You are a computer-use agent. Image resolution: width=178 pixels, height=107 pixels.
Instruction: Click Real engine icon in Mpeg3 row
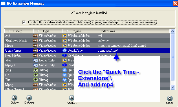click(65, 65)
